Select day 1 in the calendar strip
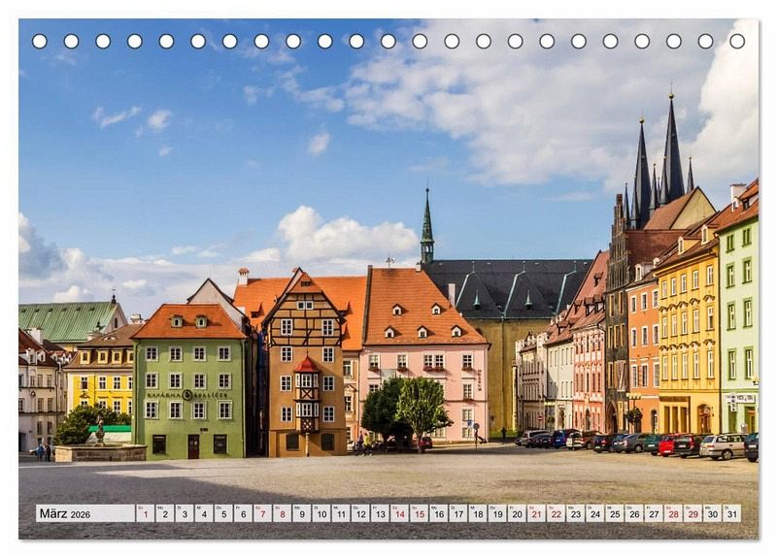 [145, 513]
